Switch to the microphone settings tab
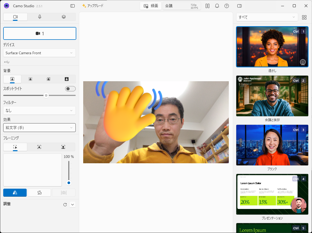312x233 pixels. pos(40,17)
